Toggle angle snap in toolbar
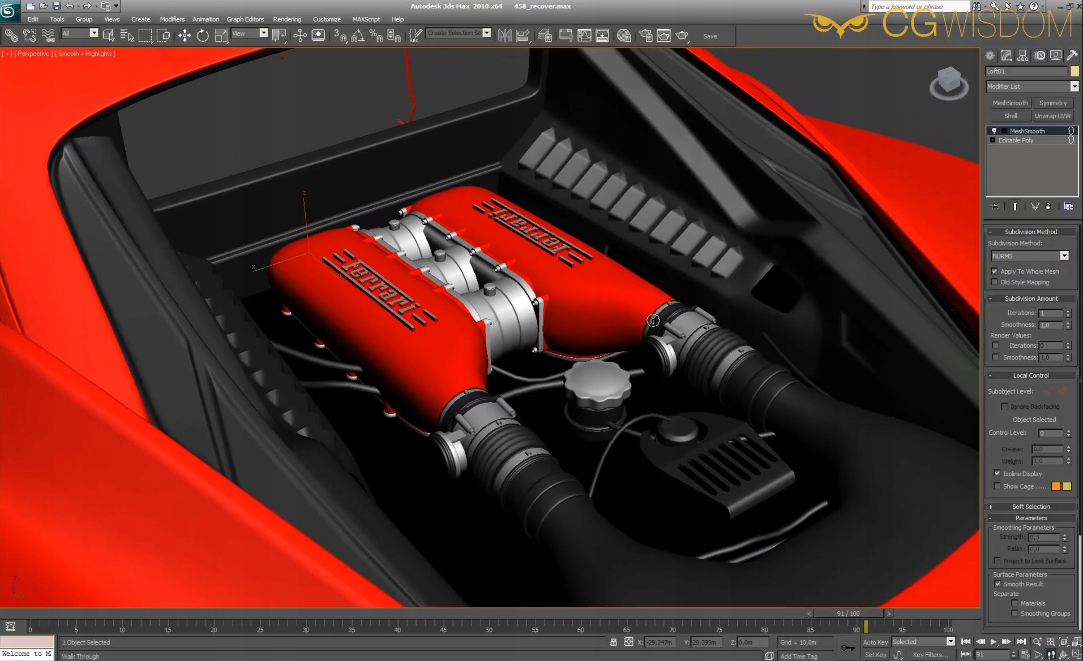Image resolution: width=1083 pixels, height=661 pixels. click(x=358, y=36)
